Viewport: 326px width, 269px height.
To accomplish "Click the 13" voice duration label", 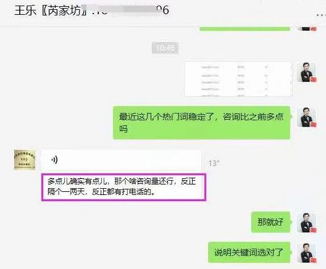I will [x=214, y=163].
